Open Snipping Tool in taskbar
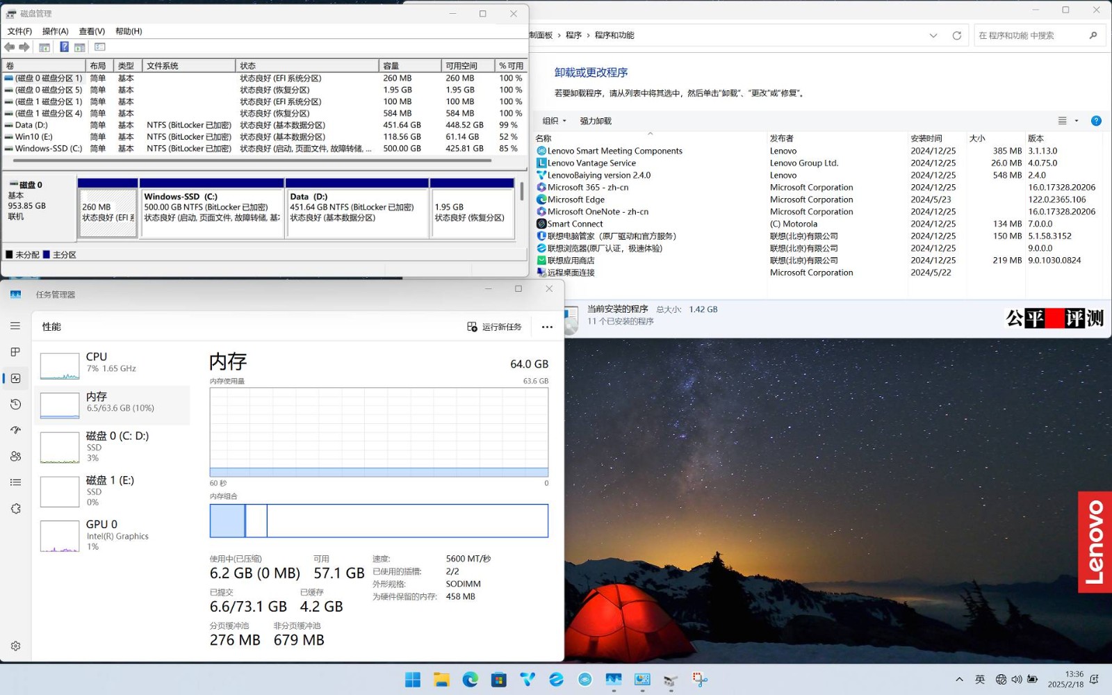1112x695 pixels. [700, 680]
